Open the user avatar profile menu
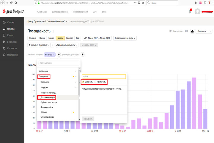Image resolution: width=214 pixels, height=143 pixels. coord(197,12)
